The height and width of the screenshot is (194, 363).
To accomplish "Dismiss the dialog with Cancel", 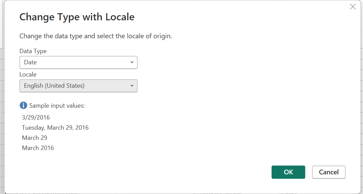I will pyautogui.click(x=329, y=172).
